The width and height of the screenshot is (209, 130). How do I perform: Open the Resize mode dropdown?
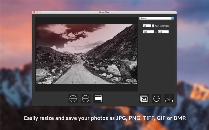pos(156,18)
